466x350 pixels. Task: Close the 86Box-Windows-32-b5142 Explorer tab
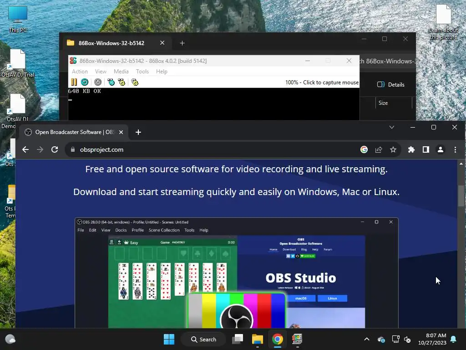click(x=162, y=43)
